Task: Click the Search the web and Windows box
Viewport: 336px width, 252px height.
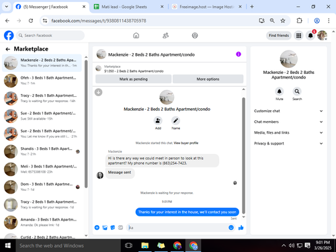Action: click(x=68, y=245)
